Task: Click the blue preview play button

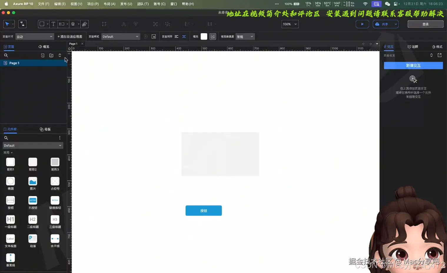Action: (362, 24)
